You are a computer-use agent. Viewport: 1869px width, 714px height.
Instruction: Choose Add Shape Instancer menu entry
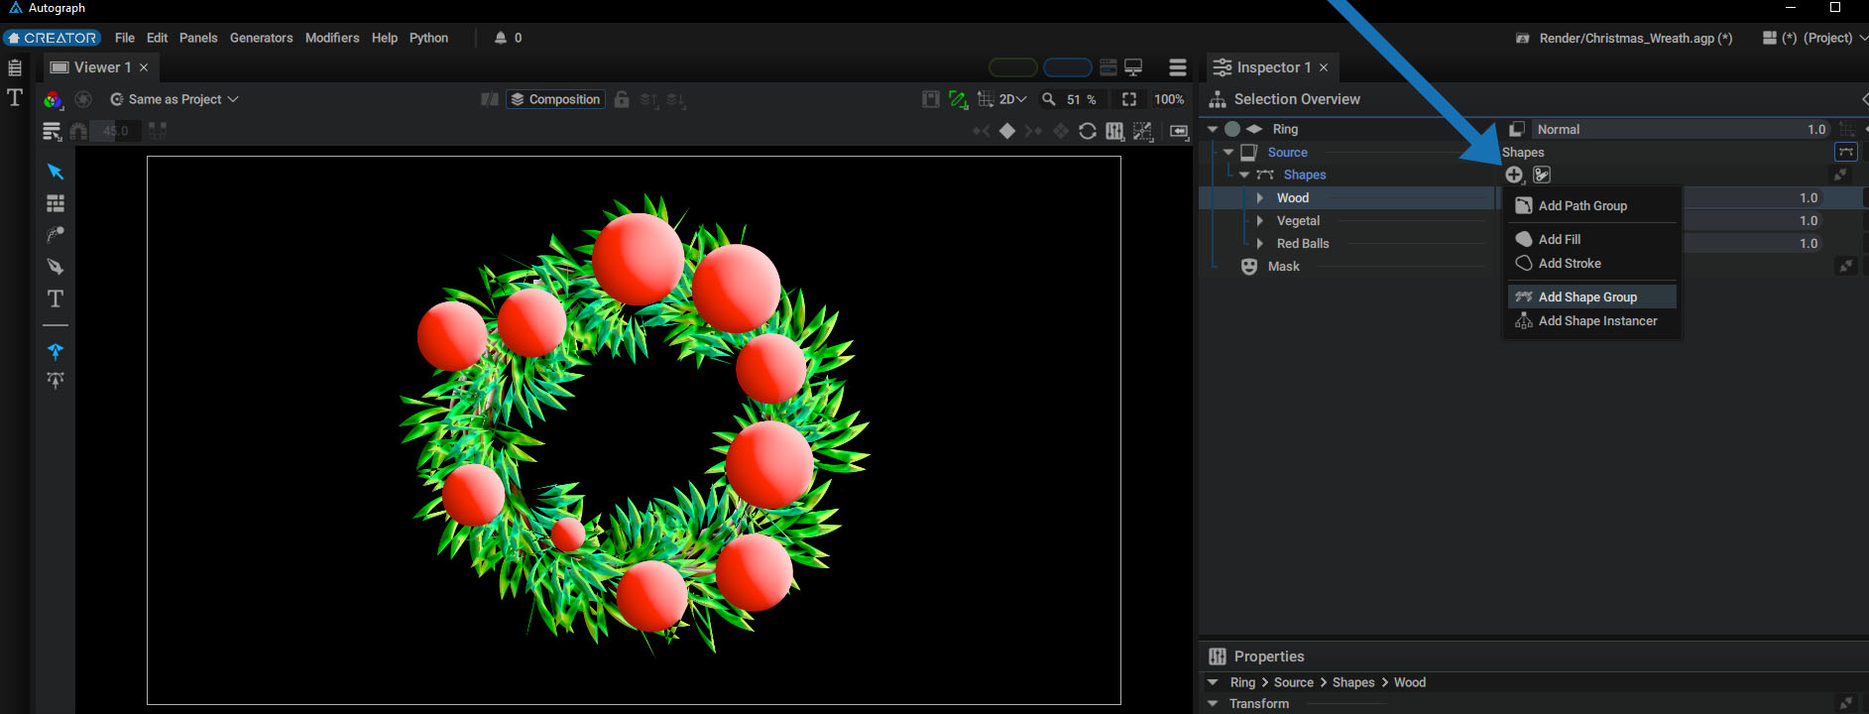(1592, 320)
